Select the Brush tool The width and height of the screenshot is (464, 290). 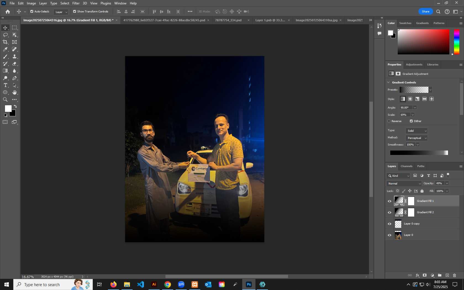(x=5, y=56)
